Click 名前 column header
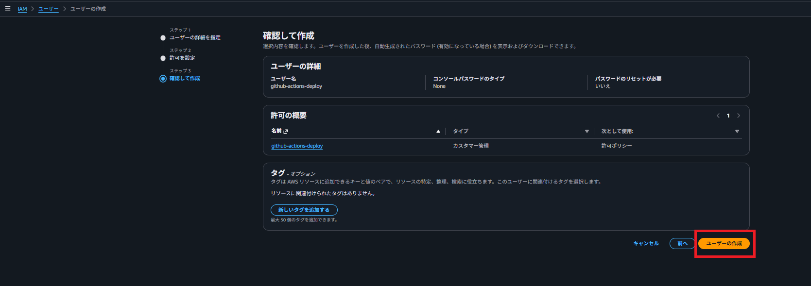This screenshot has height=286, width=811. [276, 131]
